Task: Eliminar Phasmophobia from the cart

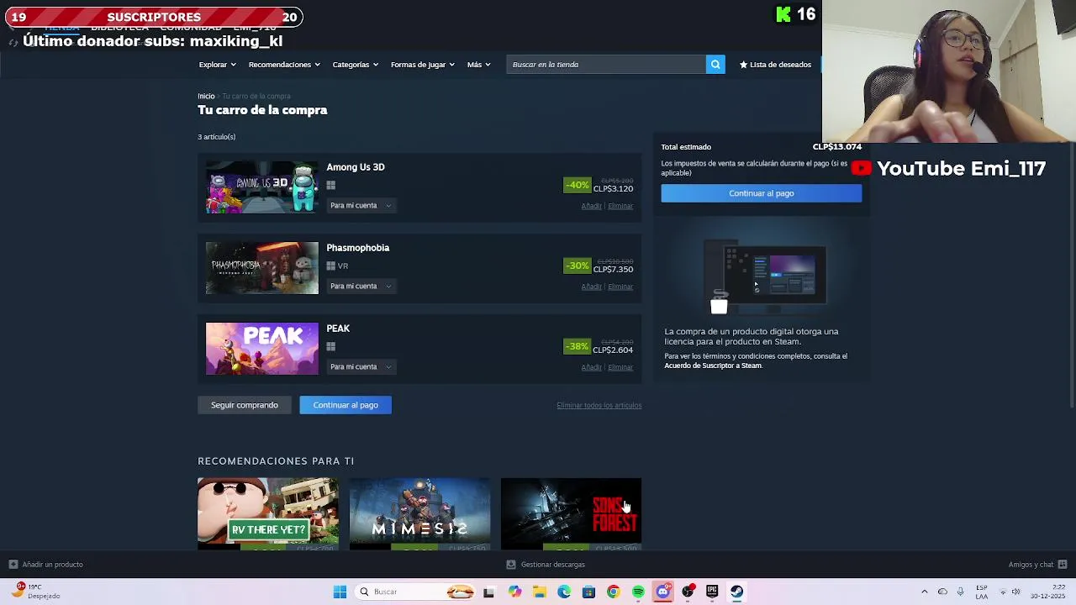Action: point(620,287)
